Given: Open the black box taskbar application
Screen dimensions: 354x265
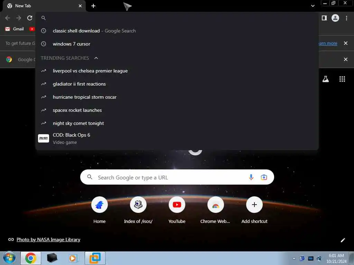Looking at the screenshot, I should (x=52, y=258).
